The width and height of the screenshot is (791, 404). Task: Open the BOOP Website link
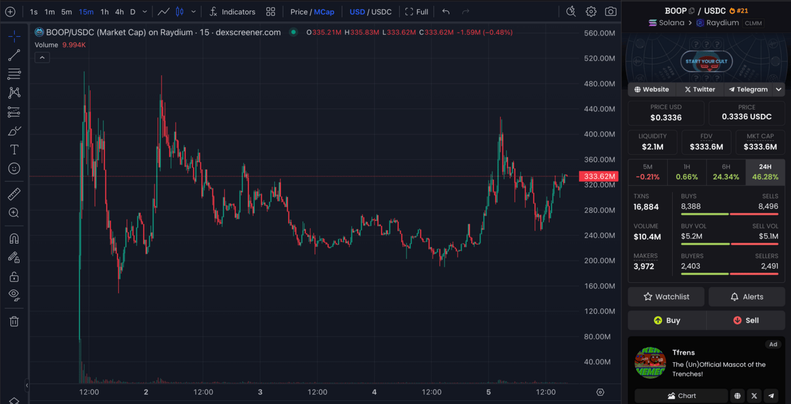click(x=651, y=89)
